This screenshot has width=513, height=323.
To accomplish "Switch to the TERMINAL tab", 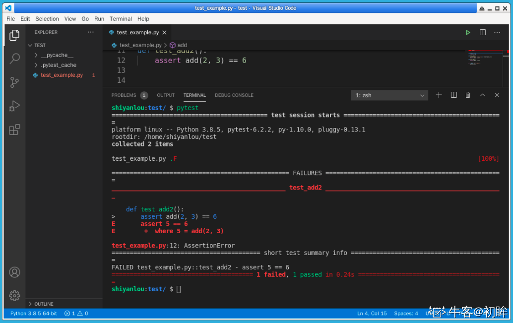I will tap(194, 95).
